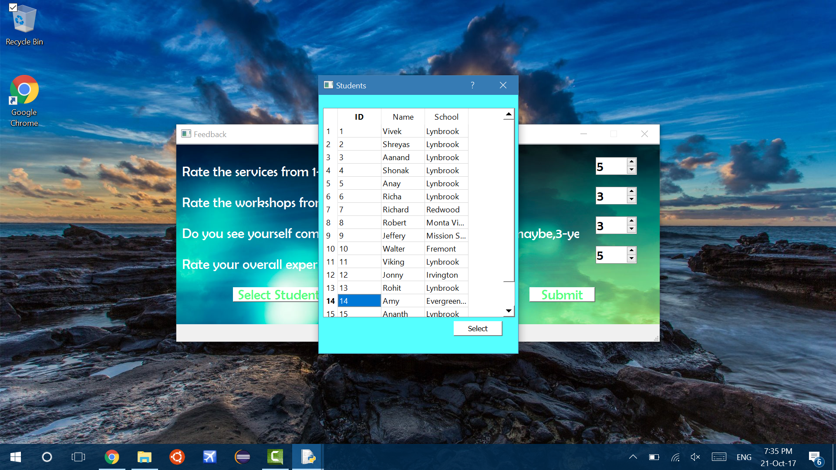Click the Python app taskbar icon
The image size is (836, 470).
307,457
